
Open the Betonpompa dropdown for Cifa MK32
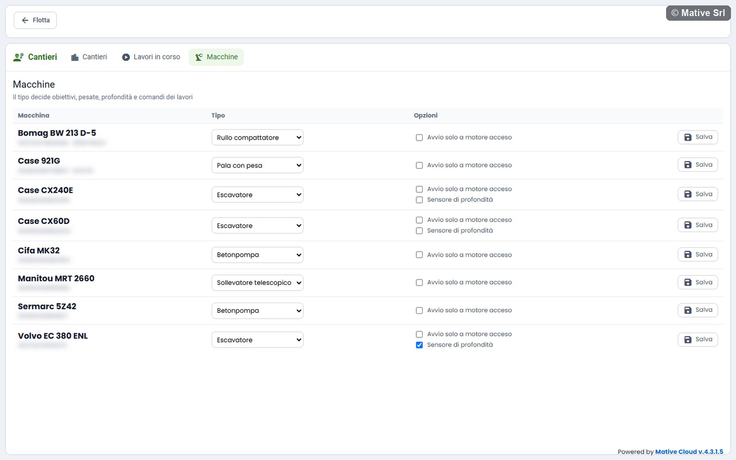(257, 255)
